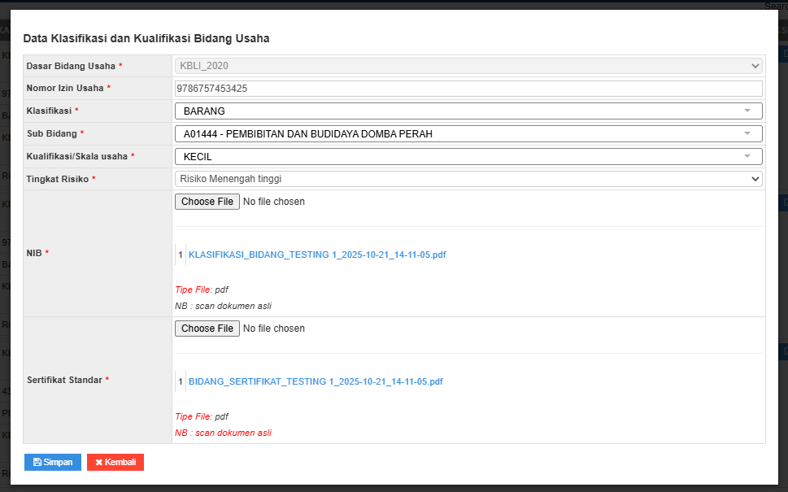Screen dimensions: 788x492
Task: Click the Data Klasifikasi dan Kualifikasi heading
Action: pyautogui.click(x=146, y=37)
